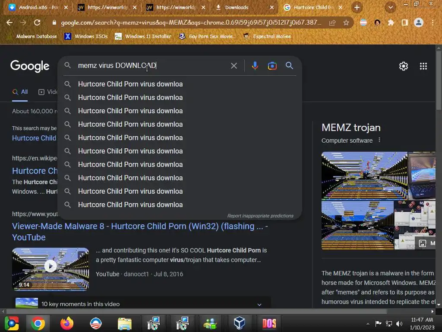This screenshot has height=332, width=442.
Task: Close the Downloads tab
Action: 272,7
